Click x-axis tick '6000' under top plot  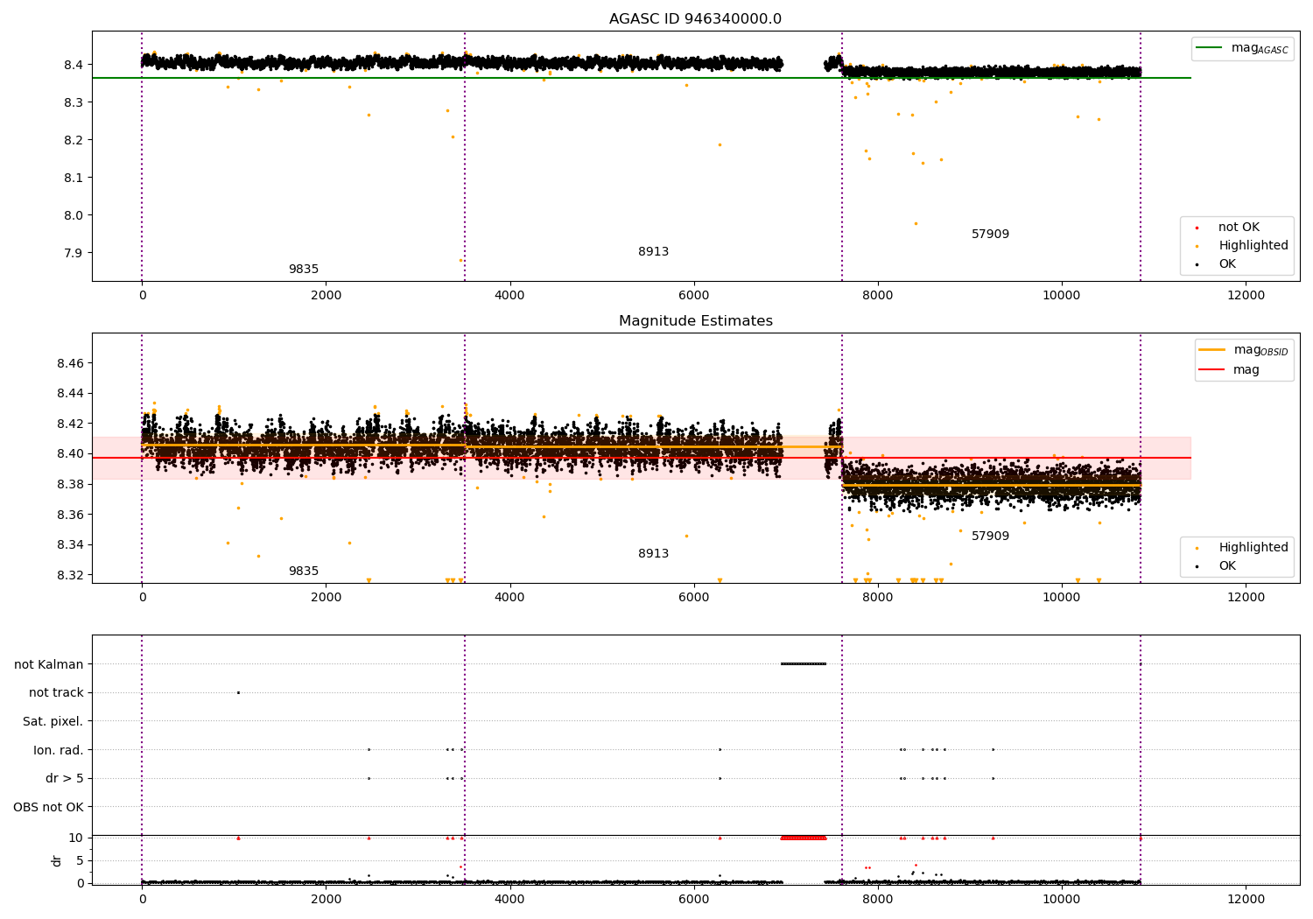pos(694,295)
